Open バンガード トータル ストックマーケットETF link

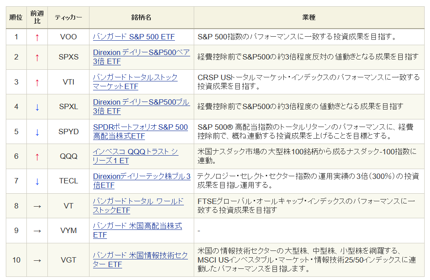(135, 82)
